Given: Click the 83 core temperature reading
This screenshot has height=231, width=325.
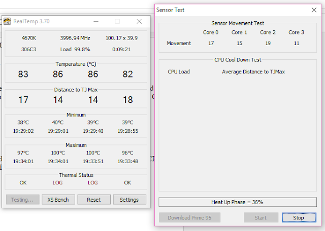Looking at the screenshot, I should click(x=23, y=74).
